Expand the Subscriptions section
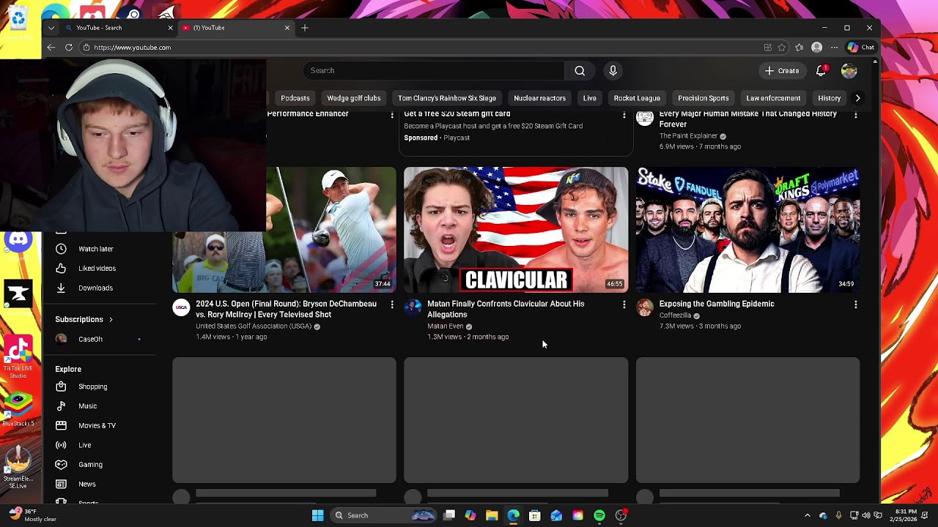This screenshot has width=938, height=527. 84,320
